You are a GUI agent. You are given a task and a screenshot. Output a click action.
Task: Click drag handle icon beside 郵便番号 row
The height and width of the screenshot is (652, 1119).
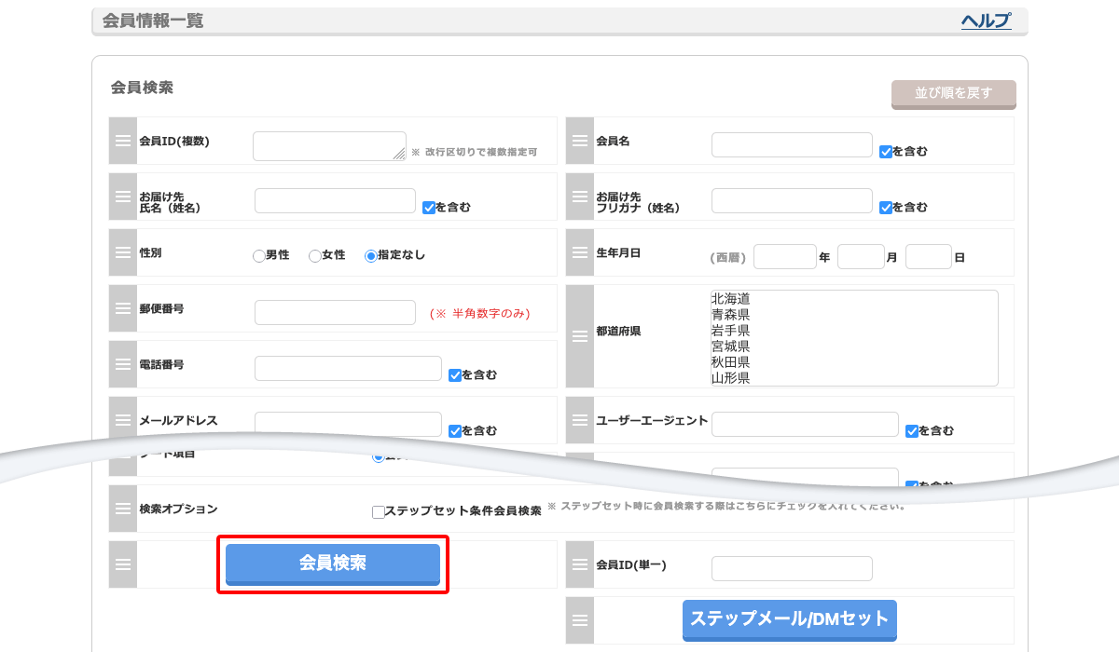pos(123,308)
